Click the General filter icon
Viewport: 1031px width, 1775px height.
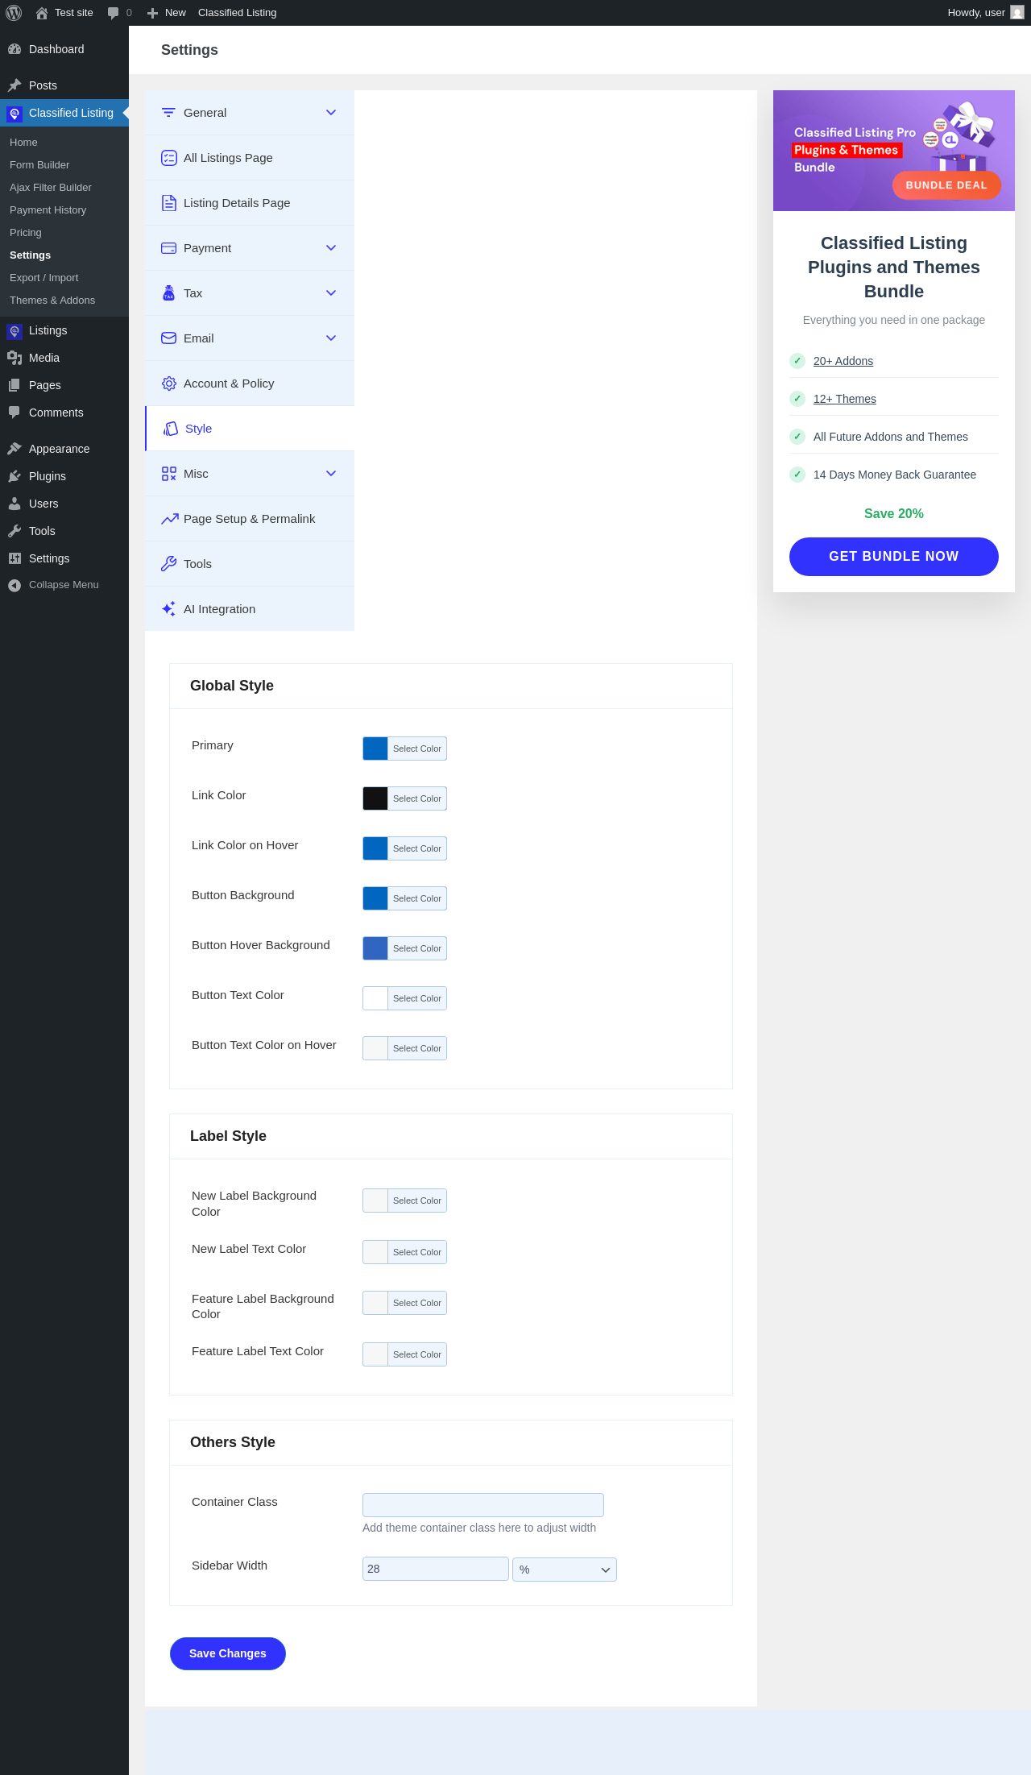[168, 113]
